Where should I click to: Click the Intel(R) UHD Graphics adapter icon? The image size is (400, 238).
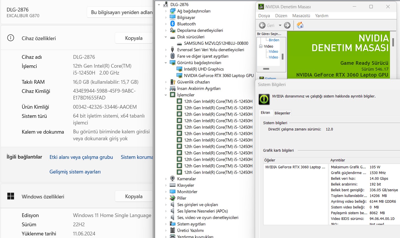click(179, 69)
